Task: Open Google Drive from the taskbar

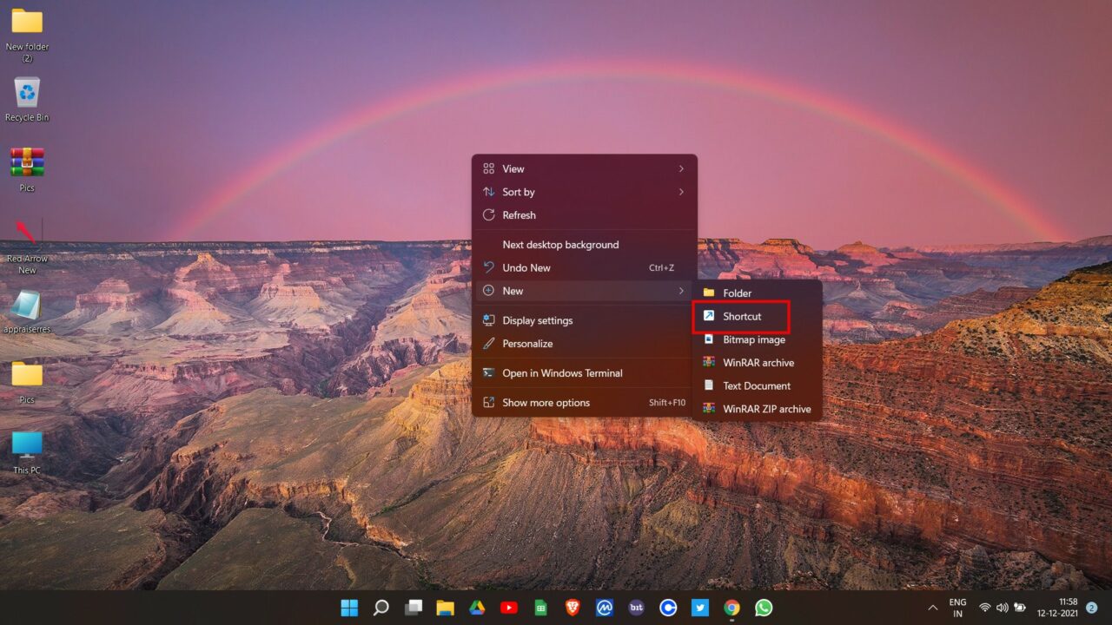Action: click(x=477, y=608)
